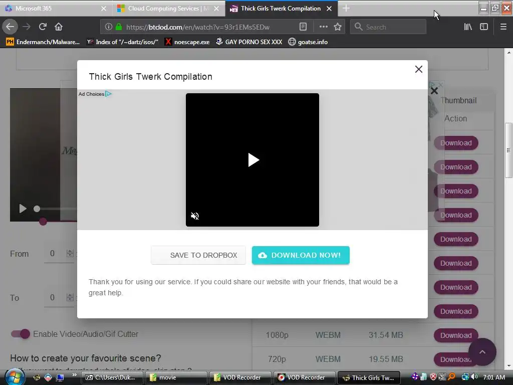Click the page vertical scrollbar thumb

(x=508, y=150)
